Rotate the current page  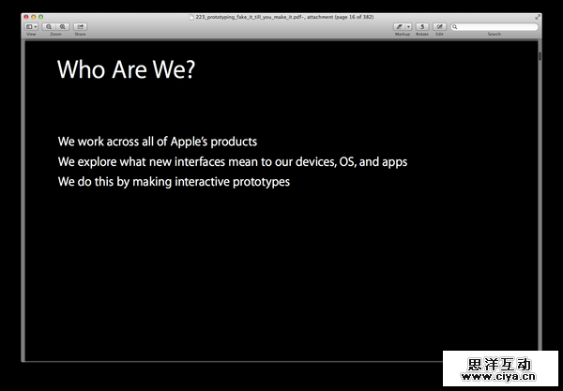422,27
